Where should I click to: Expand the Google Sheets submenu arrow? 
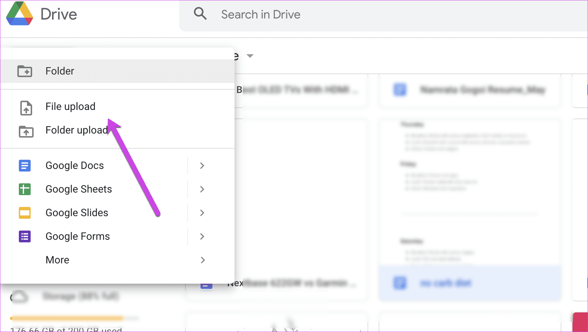[202, 189]
